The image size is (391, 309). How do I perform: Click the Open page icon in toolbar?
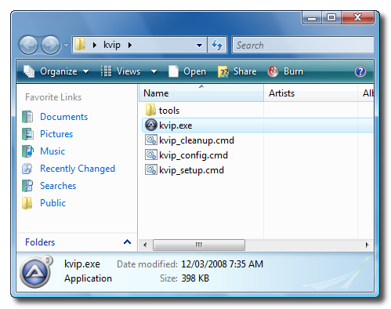click(x=173, y=71)
